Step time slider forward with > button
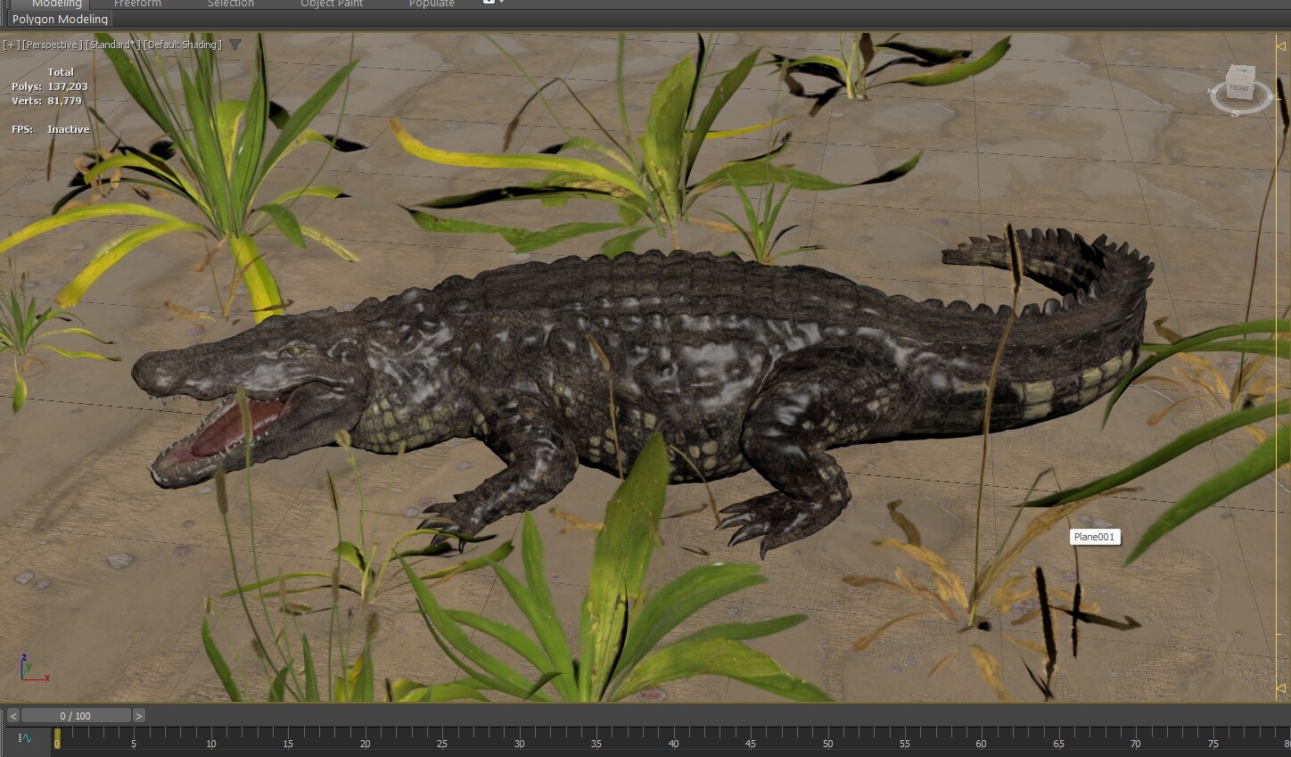Viewport: 1291px width, 757px height. point(138,716)
